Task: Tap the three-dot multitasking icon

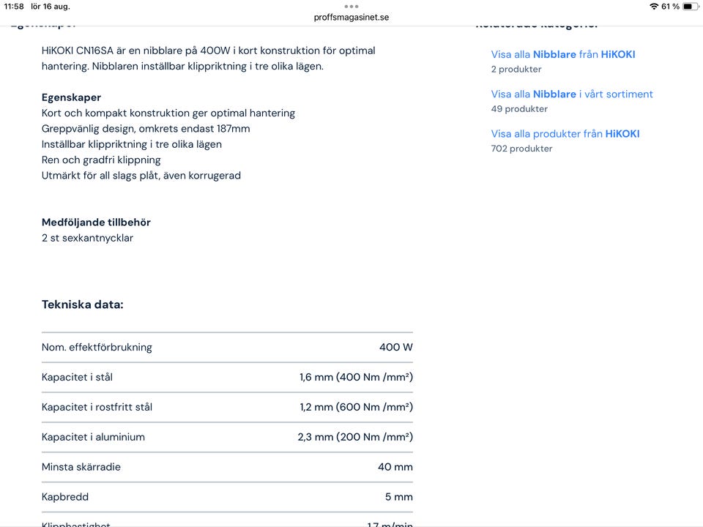Action: 351,6
